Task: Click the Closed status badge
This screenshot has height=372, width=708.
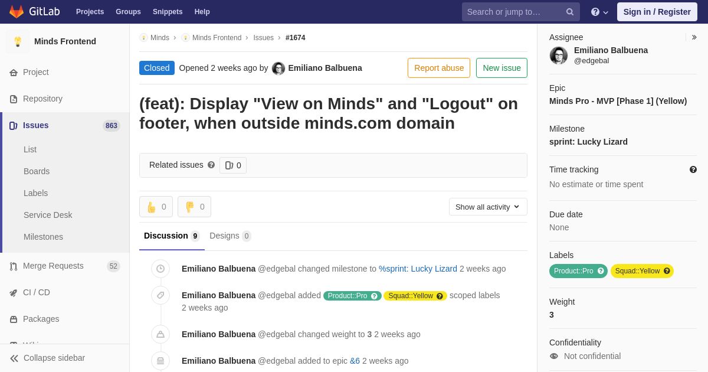Action: coord(157,68)
